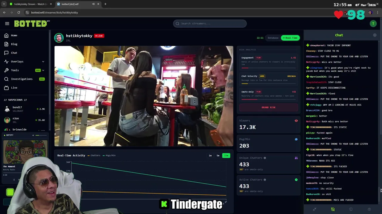Click the Home house icon
382x214 pixels.
[x=6, y=35]
